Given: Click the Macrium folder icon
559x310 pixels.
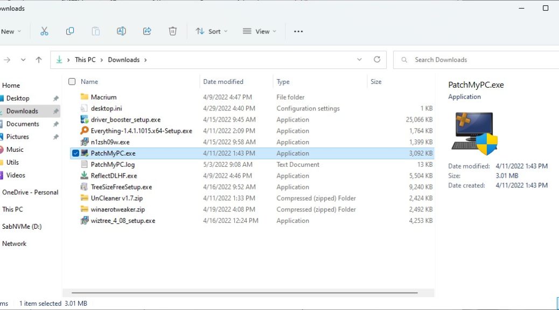Looking at the screenshot, I should [x=84, y=96].
